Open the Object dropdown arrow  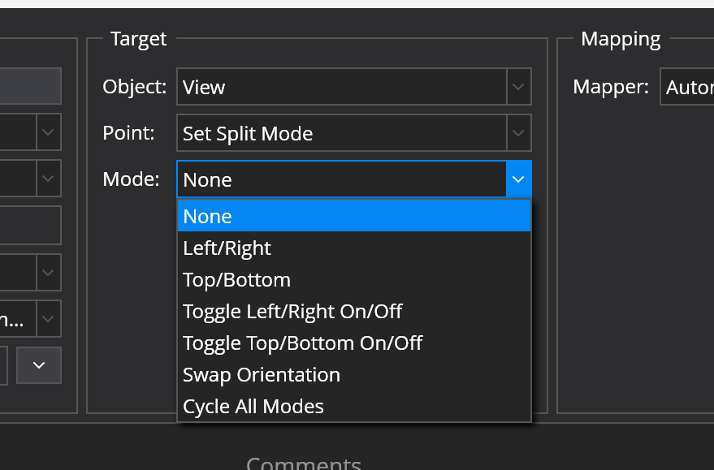519,87
